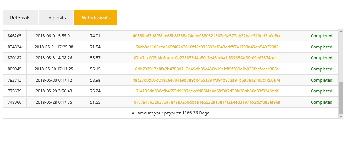346x154 pixels.
Task: Switch to the Referrals tab
Action: (20, 18)
